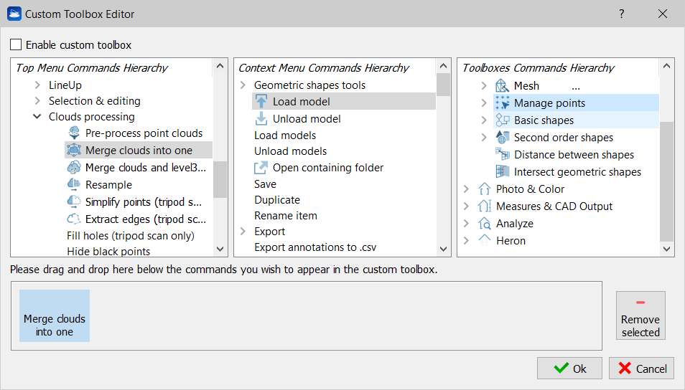Select Rename item context command
This screenshot has height=390, width=685.
coord(286,216)
